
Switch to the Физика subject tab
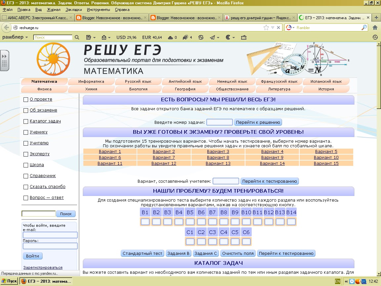point(44,89)
